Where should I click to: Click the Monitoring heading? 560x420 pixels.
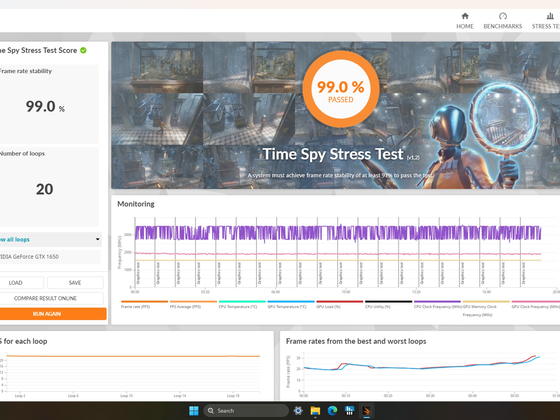click(136, 204)
